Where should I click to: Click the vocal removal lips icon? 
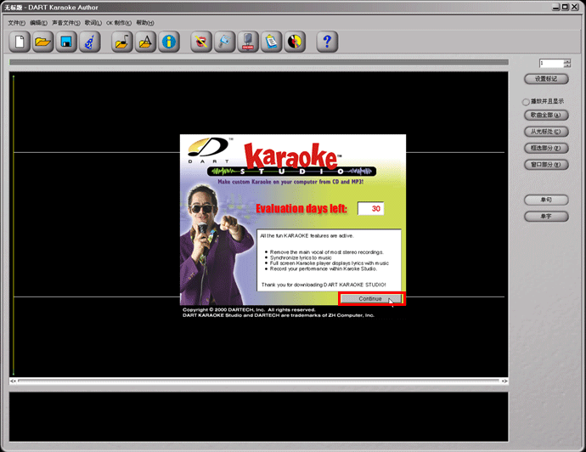tap(201, 42)
